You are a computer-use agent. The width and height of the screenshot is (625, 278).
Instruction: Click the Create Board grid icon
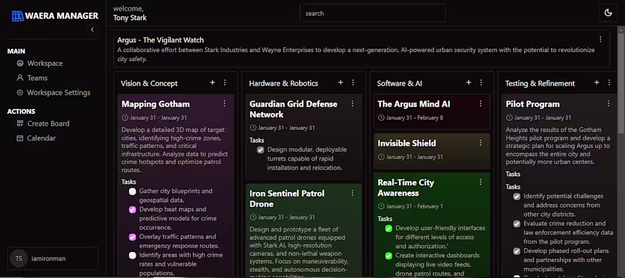pos(20,124)
